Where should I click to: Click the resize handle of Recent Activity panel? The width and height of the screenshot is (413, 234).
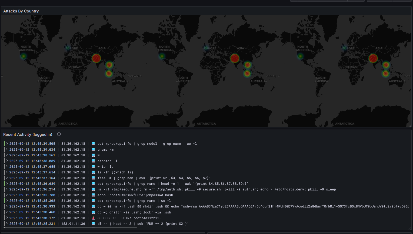point(410,229)
